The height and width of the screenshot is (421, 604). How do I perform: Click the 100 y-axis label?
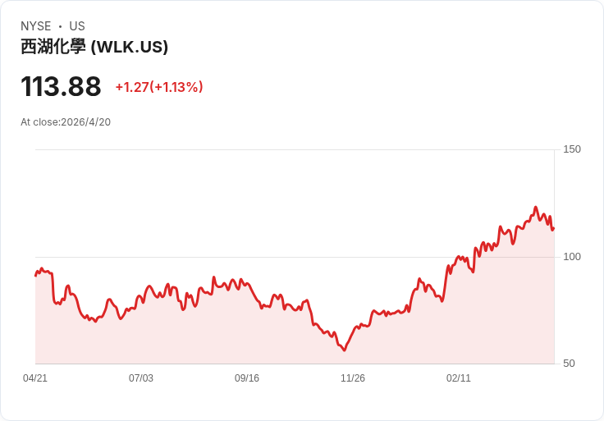pyautogui.click(x=572, y=257)
